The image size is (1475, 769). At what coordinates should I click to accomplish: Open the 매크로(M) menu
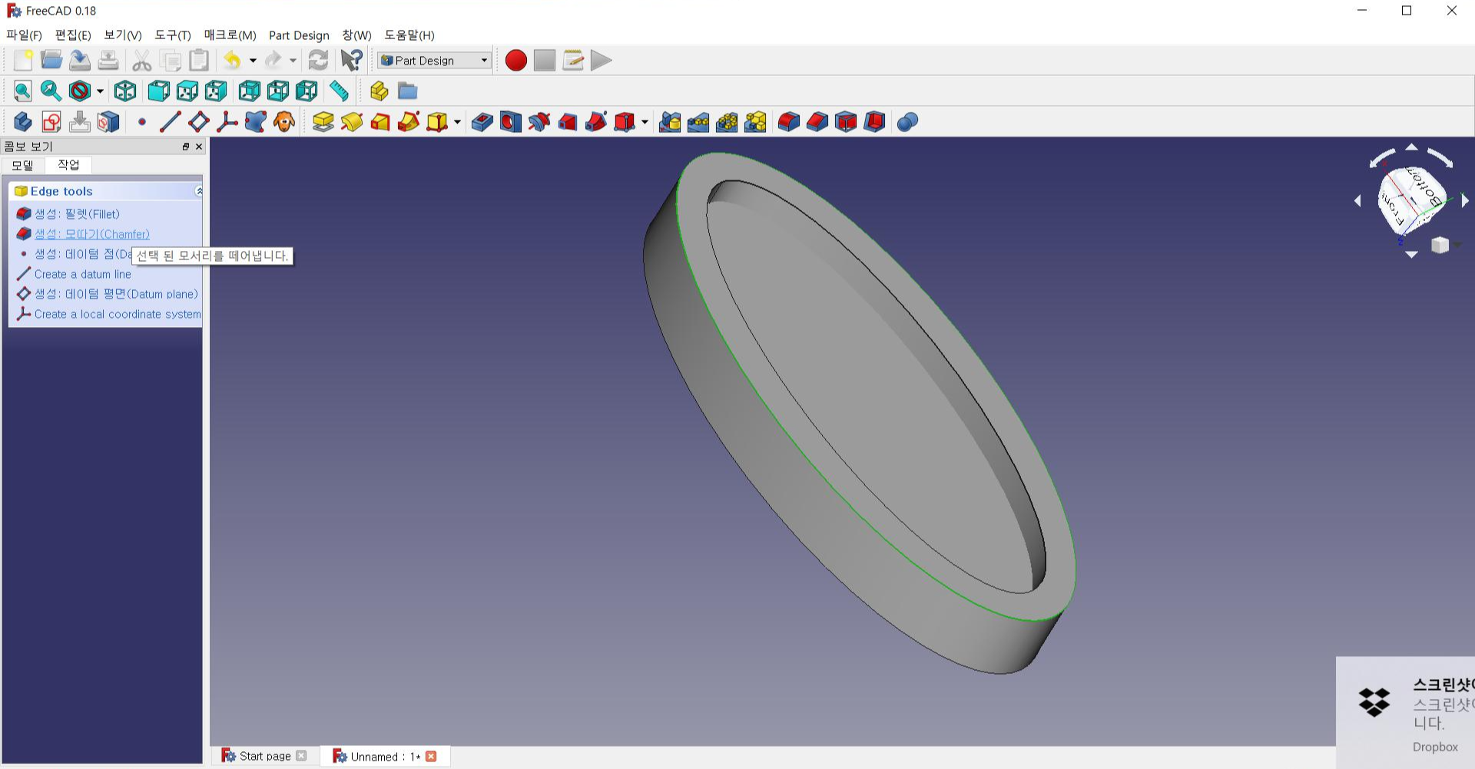(x=230, y=35)
